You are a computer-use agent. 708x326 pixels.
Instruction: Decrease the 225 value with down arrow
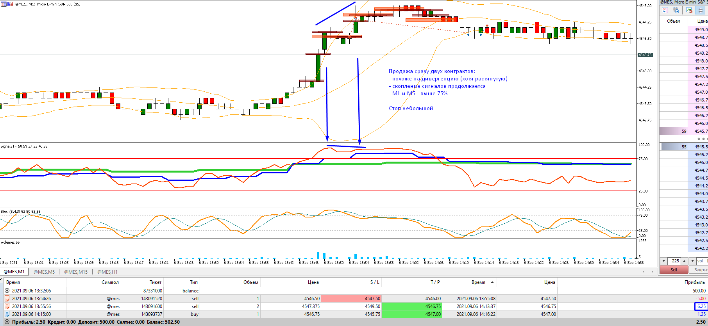click(x=663, y=261)
